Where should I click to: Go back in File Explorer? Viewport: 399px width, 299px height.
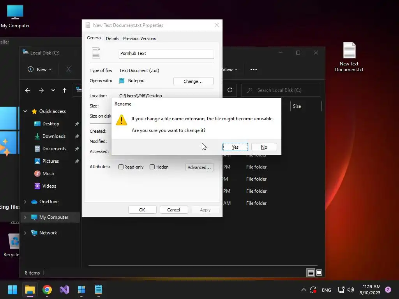point(28,90)
